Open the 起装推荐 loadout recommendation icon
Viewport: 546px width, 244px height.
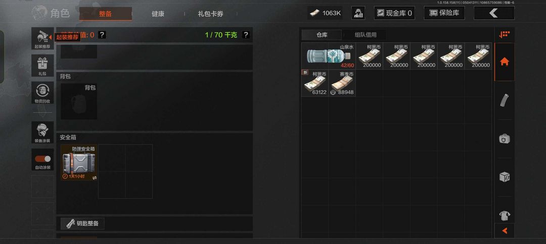(42, 38)
